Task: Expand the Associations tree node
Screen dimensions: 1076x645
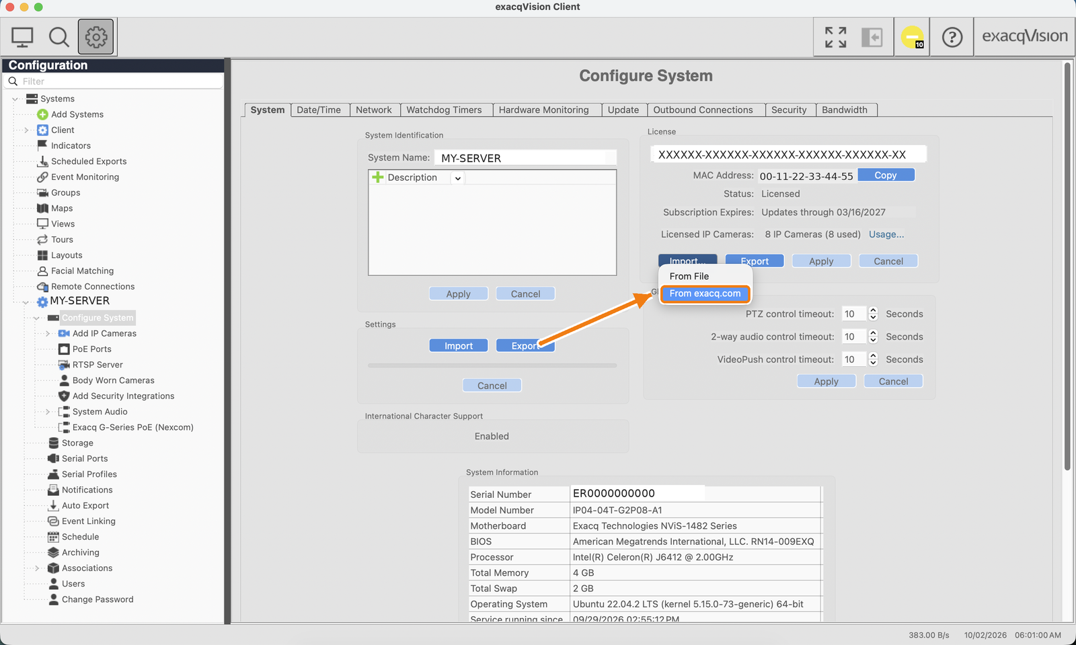Action: pos(37,568)
